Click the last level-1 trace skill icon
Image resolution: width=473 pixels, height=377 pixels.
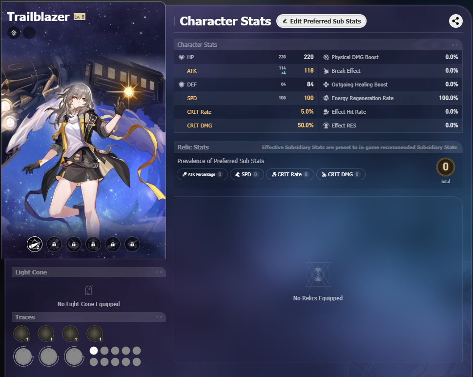(x=94, y=334)
